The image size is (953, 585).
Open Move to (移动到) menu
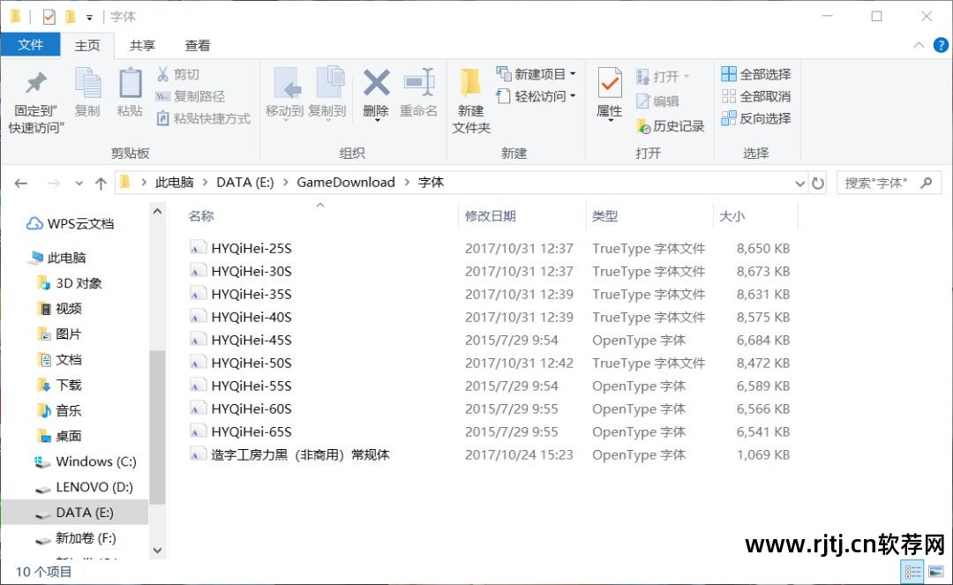(x=284, y=94)
